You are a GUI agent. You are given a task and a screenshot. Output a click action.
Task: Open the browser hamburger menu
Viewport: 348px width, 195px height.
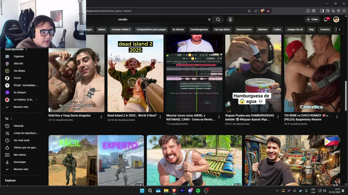coord(344,11)
